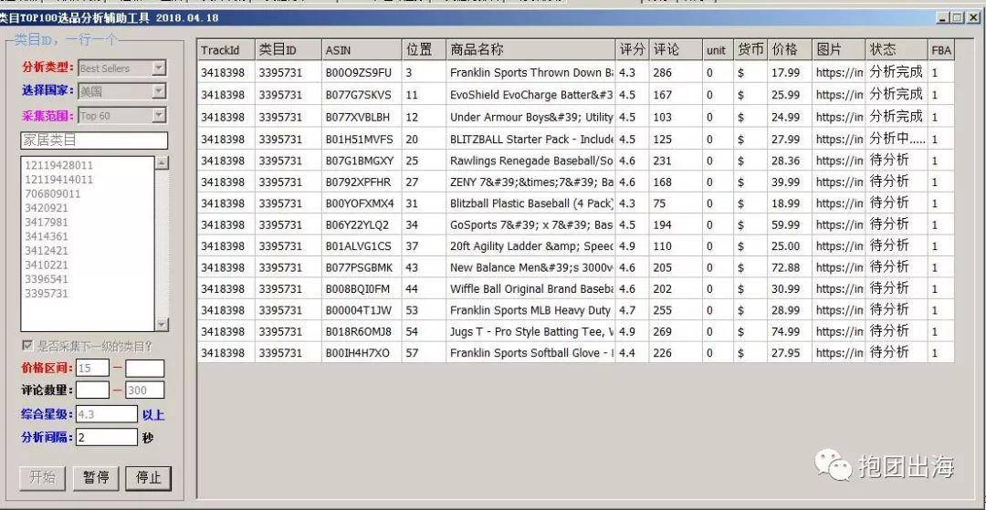Click the 开始 start button
This screenshot has height=510, width=986.
point(43,478)
